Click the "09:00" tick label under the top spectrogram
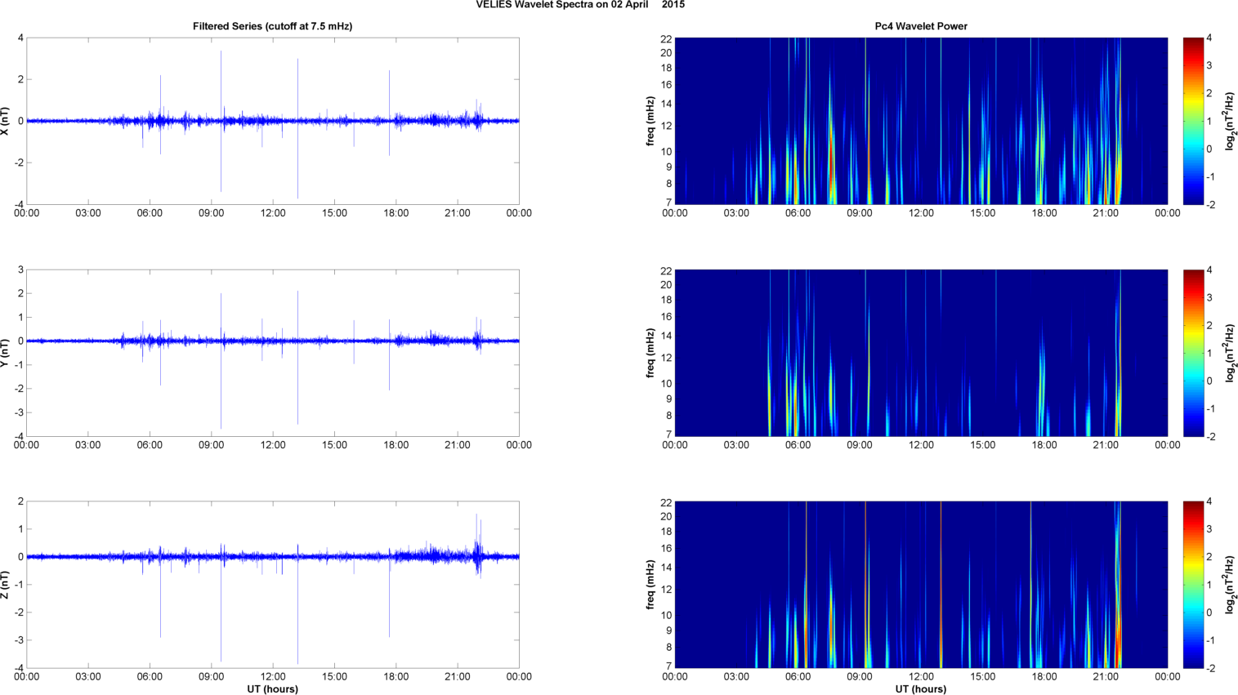 (x=860, y=213)
